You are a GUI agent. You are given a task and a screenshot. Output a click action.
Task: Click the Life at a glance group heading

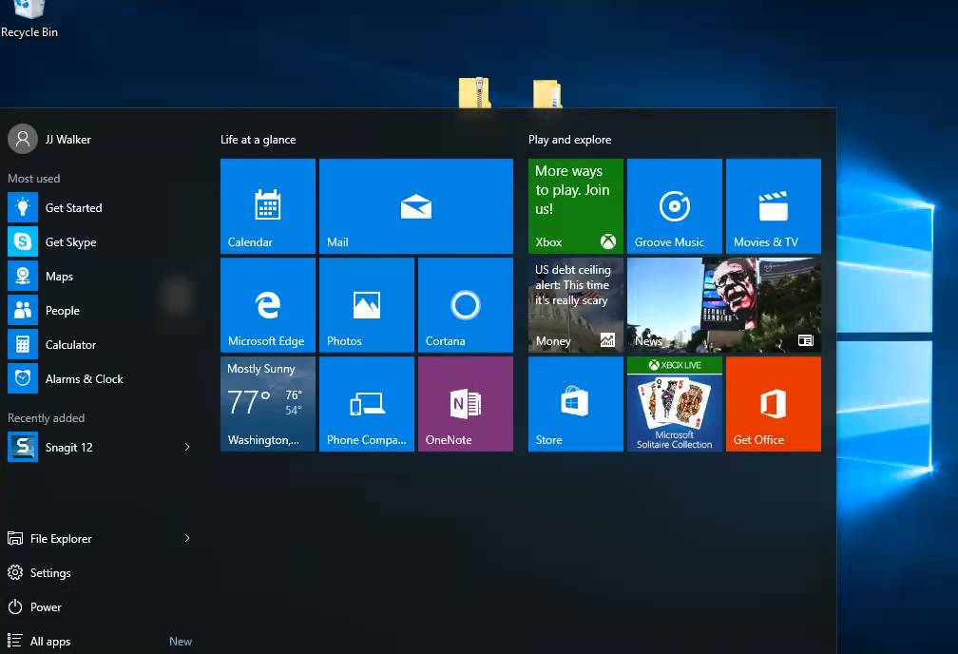point(258,140)
